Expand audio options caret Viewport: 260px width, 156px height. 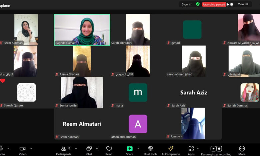[x=8, y=149]
